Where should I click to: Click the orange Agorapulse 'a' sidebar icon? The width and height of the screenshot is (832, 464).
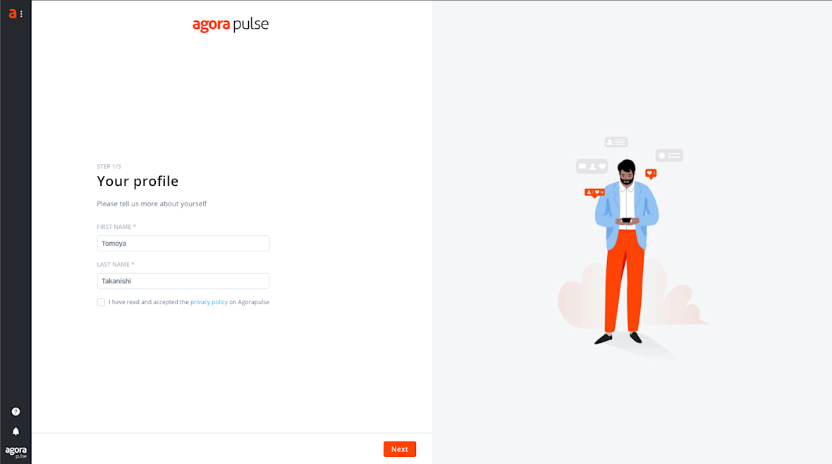[x=12, y=14]
